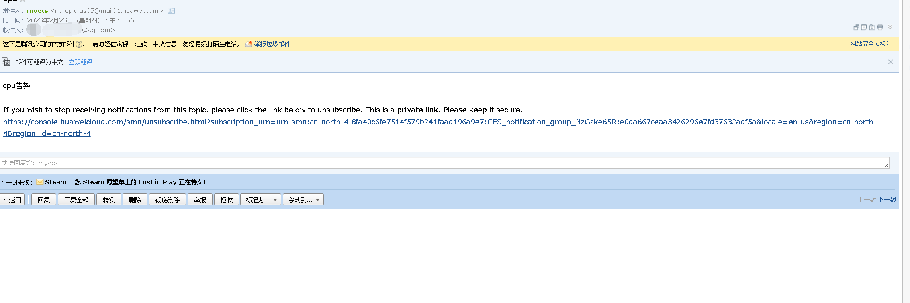This screenshot has height=303, width=910.
Task: Click 举报垃圾邮件 link
Action: pos(272,44)
